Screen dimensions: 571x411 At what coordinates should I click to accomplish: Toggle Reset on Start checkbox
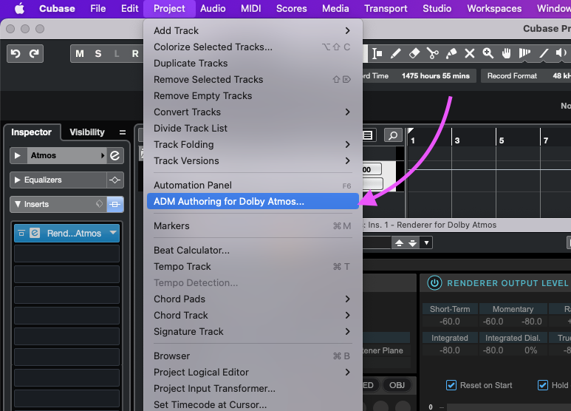pyautogui.click(x=451, y=385)
